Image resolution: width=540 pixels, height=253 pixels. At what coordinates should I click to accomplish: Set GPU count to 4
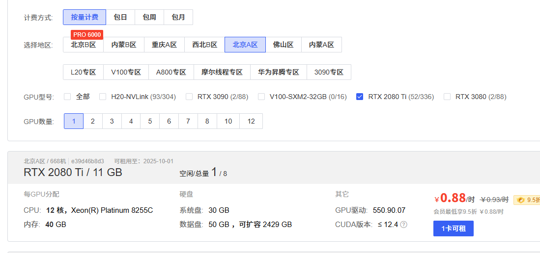coord(131,121)
